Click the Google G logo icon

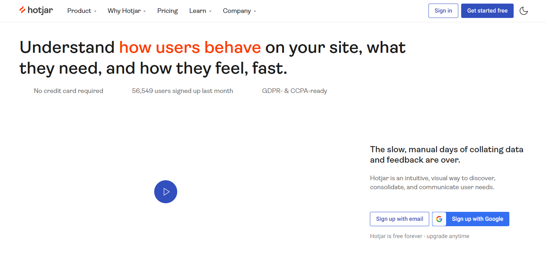click(439, 219)
